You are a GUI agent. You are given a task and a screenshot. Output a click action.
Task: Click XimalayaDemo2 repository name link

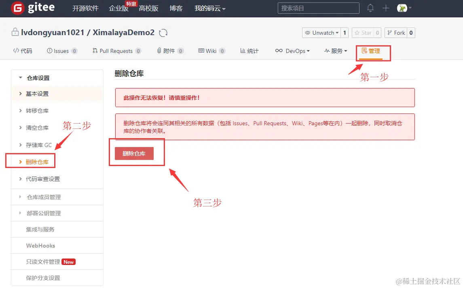(x=123, y=32)
